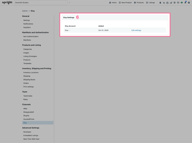Viewport: 192px width, 143px height.
Task: Open Real-Time SQS Feed in sidebar
Action: click(x=31, y=139)
